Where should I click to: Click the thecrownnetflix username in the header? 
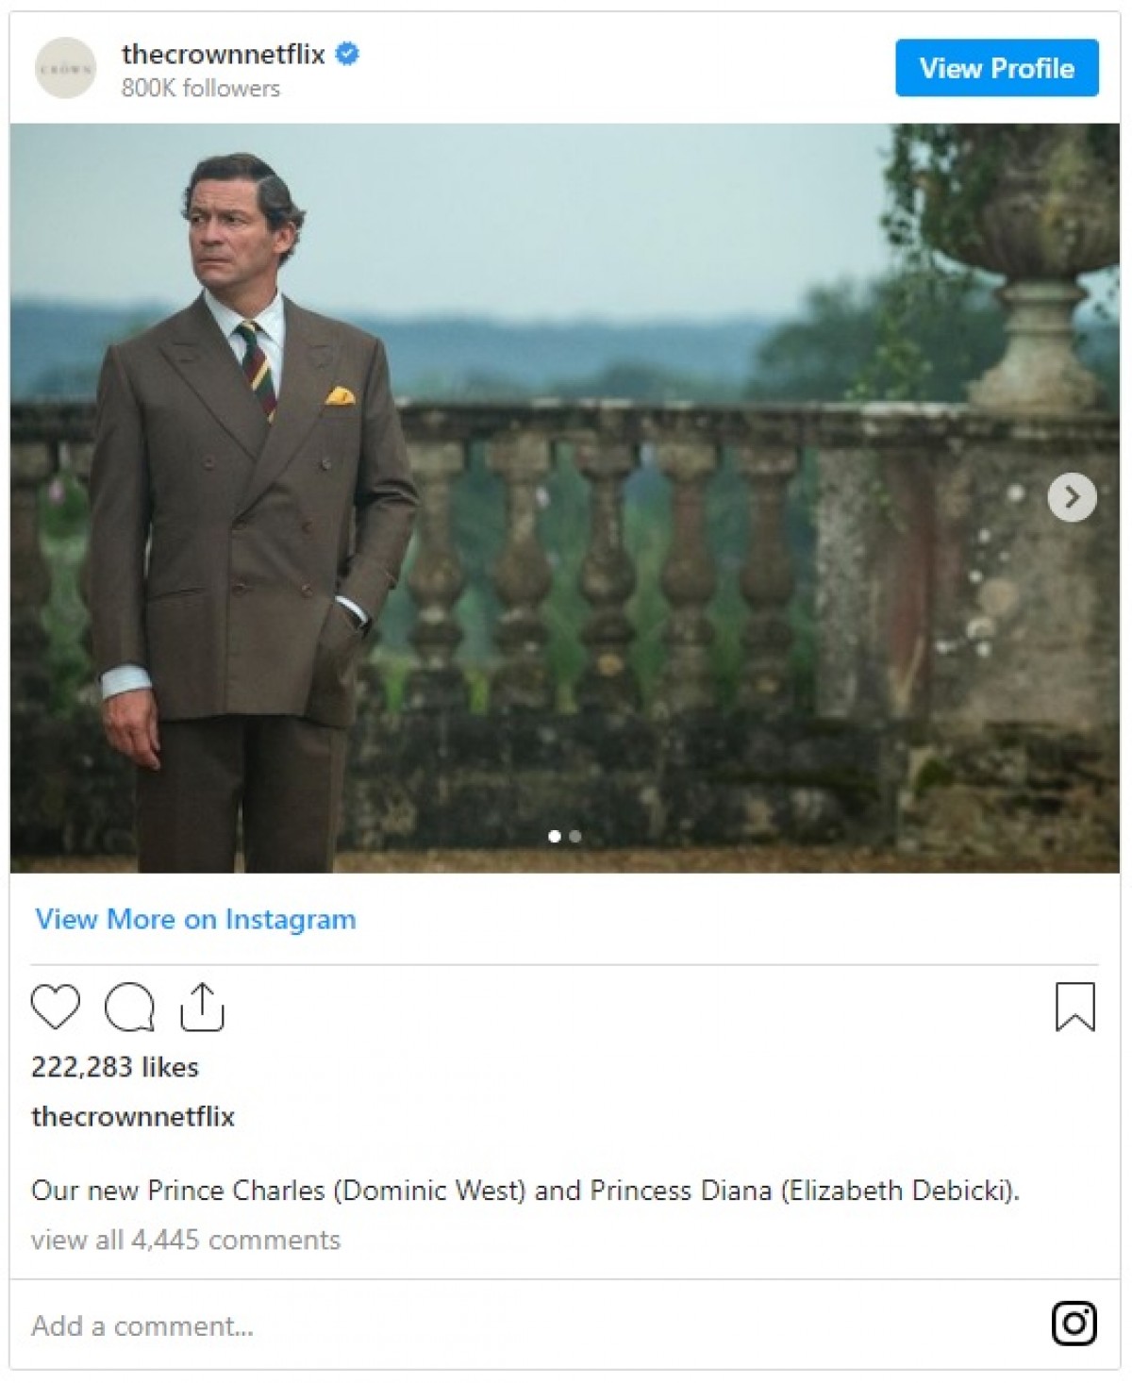(x=223, y=55)
